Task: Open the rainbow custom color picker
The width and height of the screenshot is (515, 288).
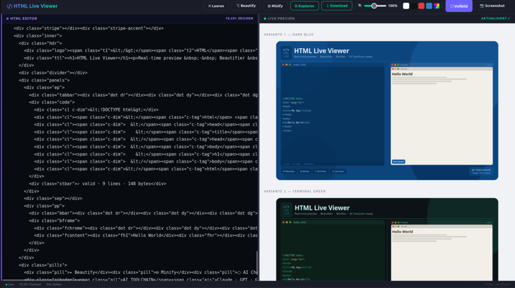Action: pos(437,6)
